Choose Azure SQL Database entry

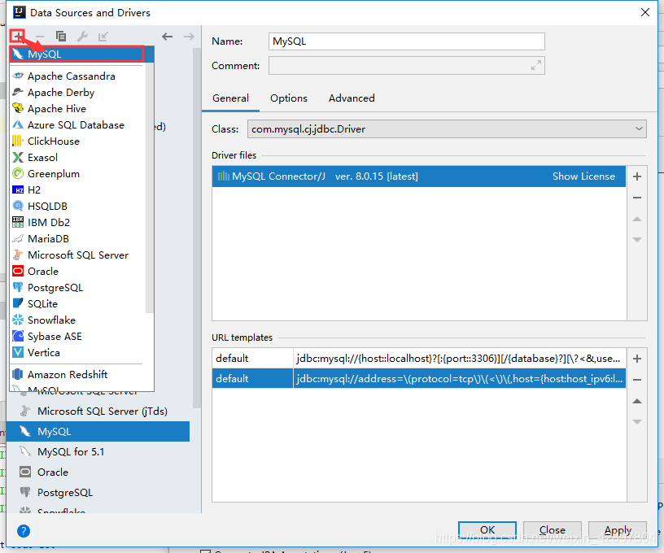tap(77, 124)
